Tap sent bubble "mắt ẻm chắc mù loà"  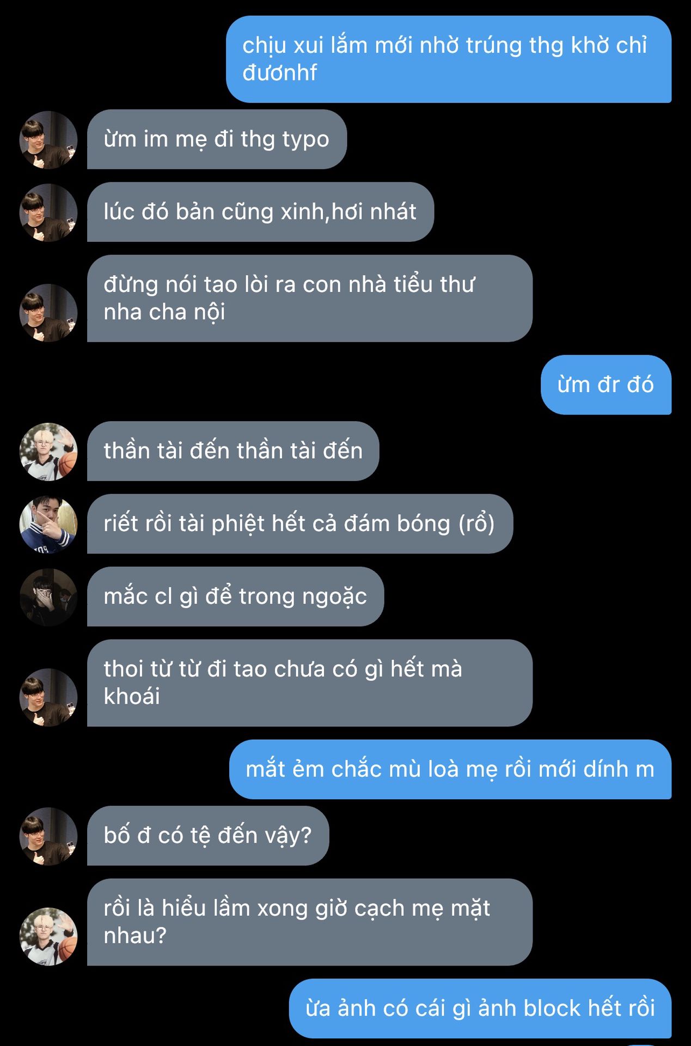[x=450, y=769]
